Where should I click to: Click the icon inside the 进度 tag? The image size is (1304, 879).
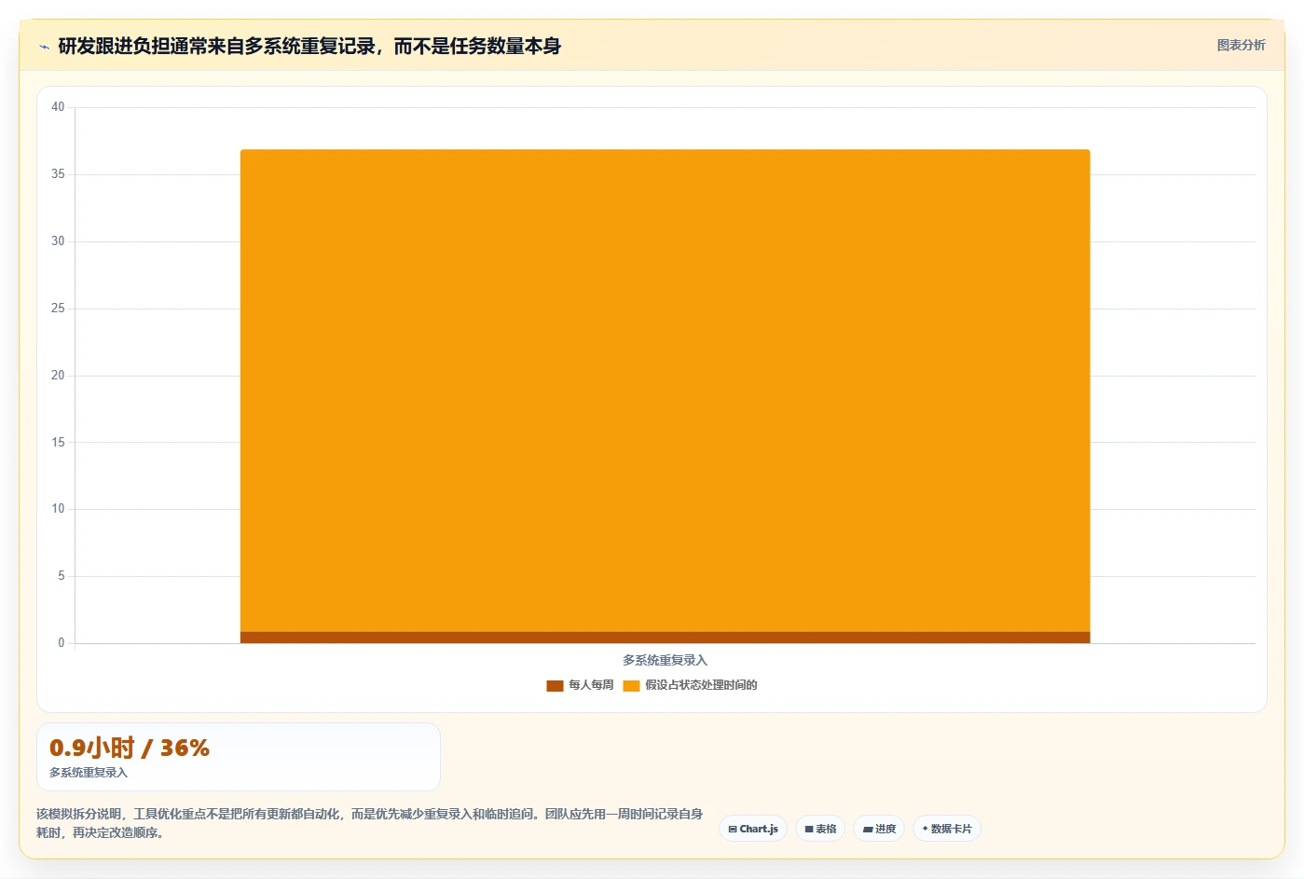pyautogui.click(x=868, y=829)
